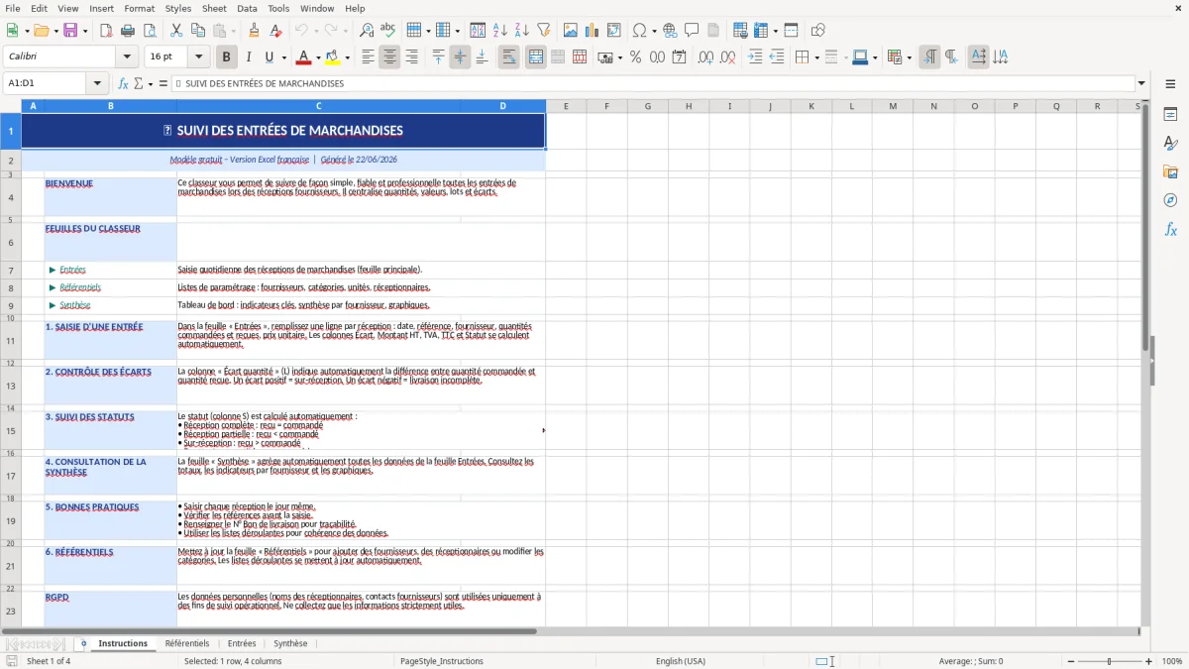1189x669 pixels.
Task: Open the sidebar Navigator panel
Action: click(x=1170, y=200)
